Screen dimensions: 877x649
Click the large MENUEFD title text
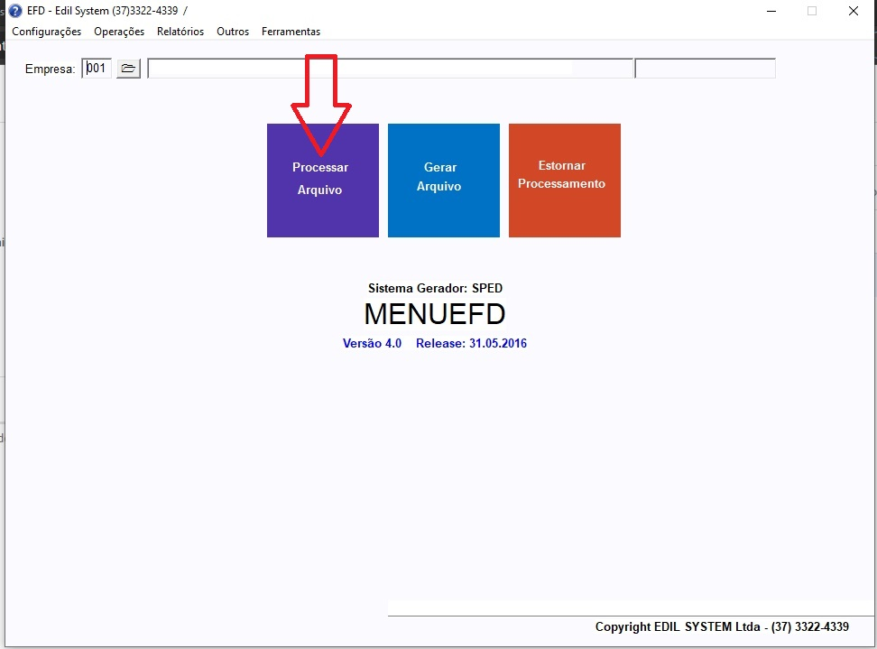(434, 314)
